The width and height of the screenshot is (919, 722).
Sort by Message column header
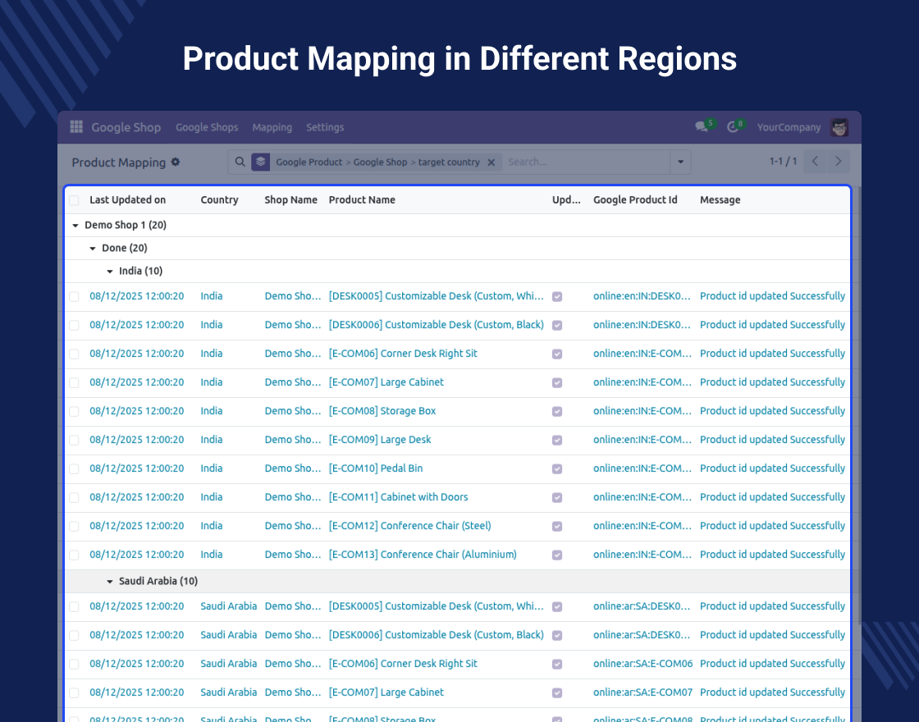coord(720,200)
